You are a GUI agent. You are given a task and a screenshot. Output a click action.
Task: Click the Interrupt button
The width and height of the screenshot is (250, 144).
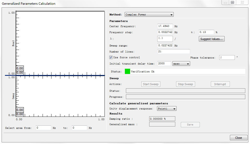coord(220,84)
